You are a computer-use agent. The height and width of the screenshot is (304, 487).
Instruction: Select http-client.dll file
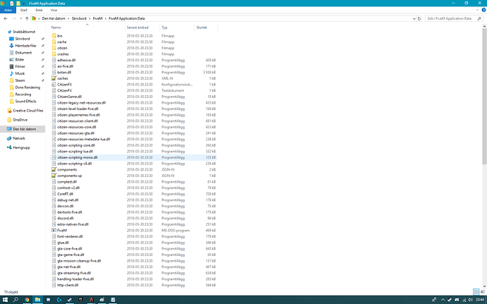68,285
